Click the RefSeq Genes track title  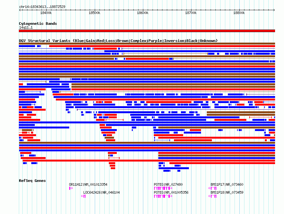point(32,181)
